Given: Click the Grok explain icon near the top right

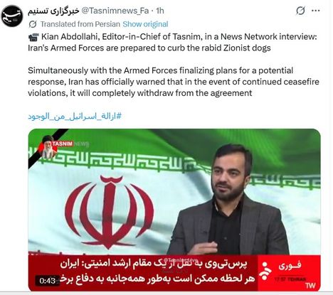Looking at the screenshot, I should coord(300,11).
